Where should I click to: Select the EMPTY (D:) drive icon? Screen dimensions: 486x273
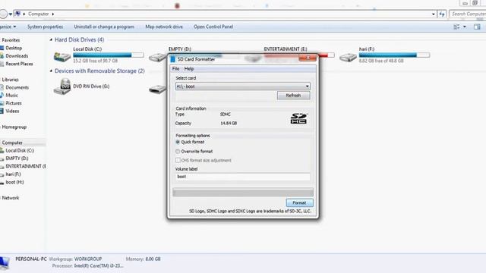click(157, 58)
